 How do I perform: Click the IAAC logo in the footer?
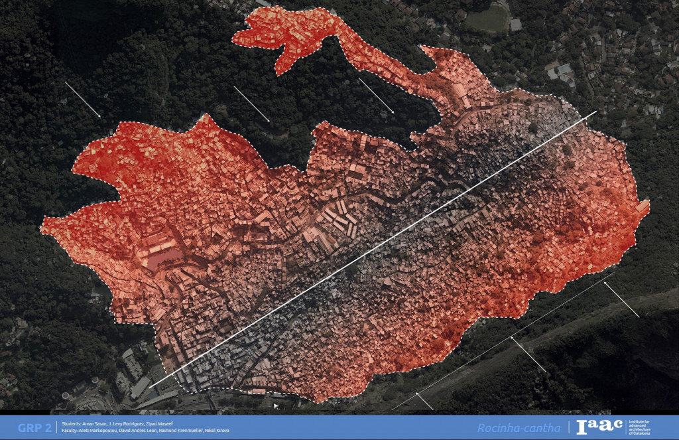pyautogui.click(x=599, y=427)
